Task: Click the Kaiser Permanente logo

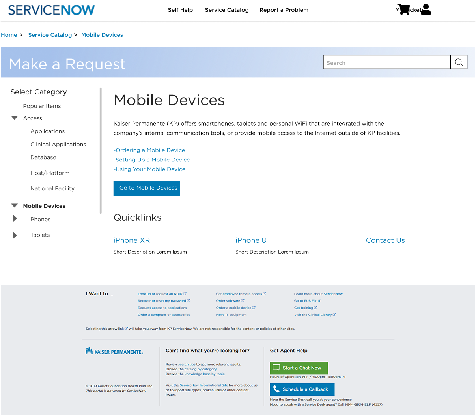Action: pos(114,351)
